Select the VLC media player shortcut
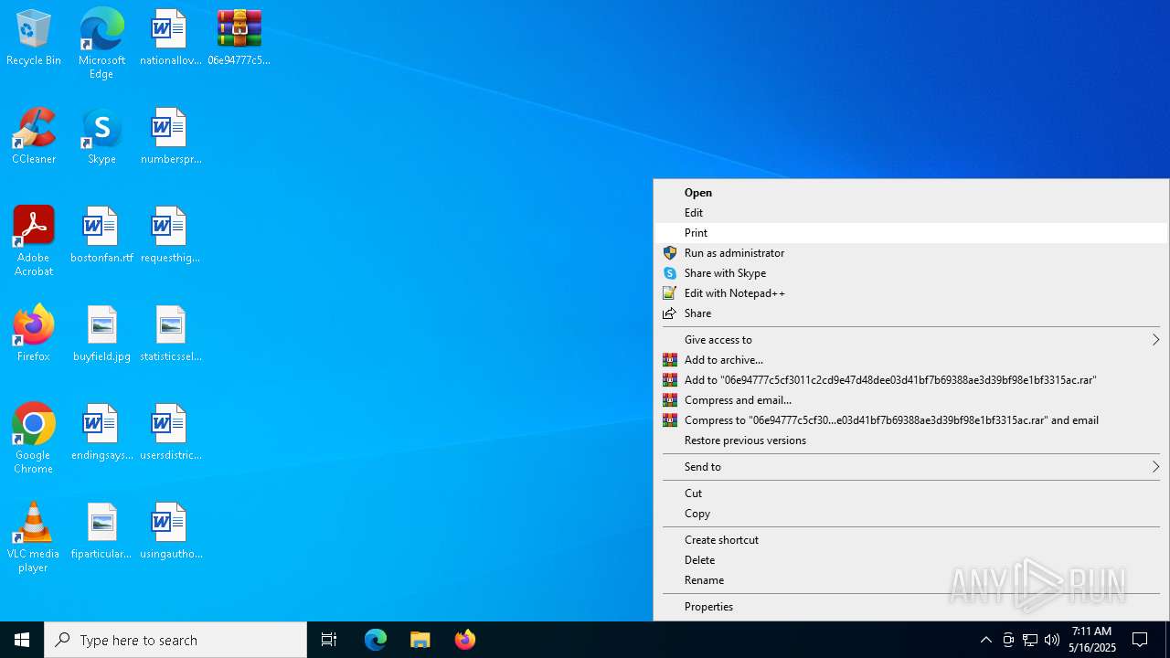 (x=34, y=537)
